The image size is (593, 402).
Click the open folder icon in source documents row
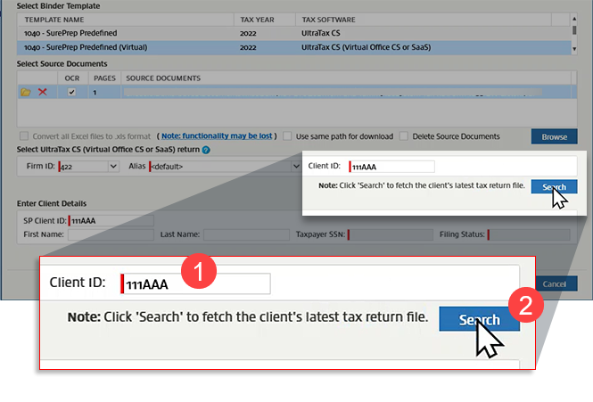click(26, 92)
